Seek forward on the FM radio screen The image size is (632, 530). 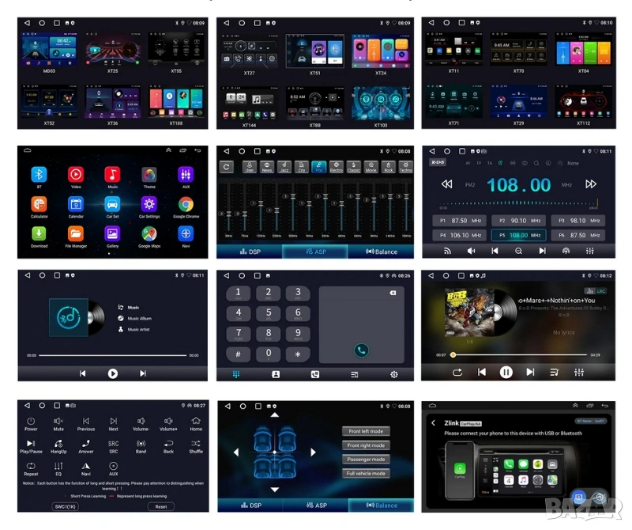590,184
